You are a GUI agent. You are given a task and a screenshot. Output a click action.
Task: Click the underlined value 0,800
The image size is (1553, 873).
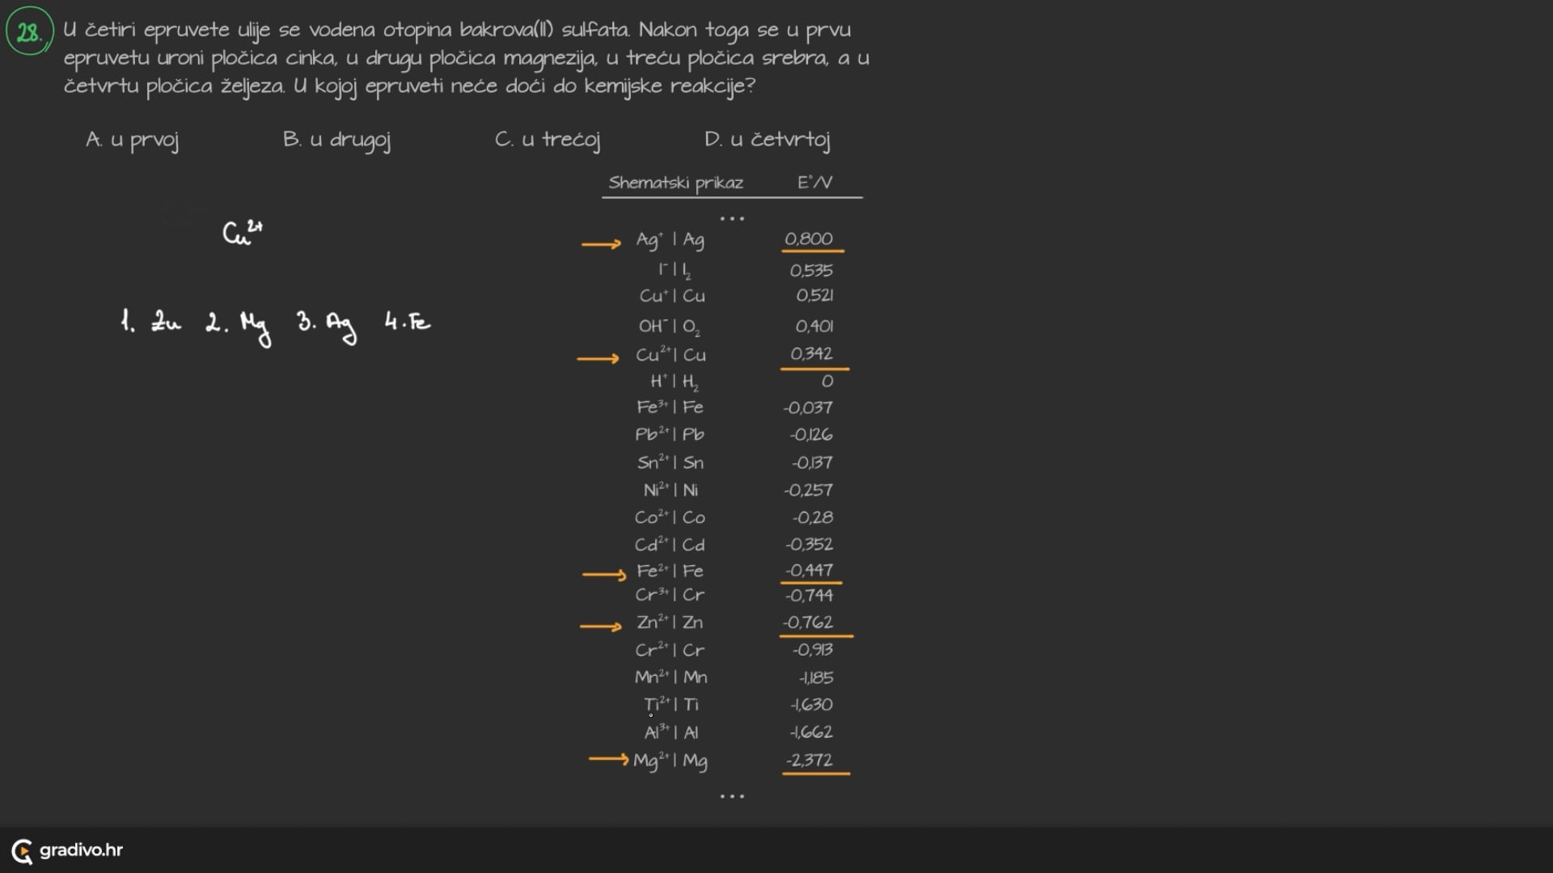[x=808, y=239]
